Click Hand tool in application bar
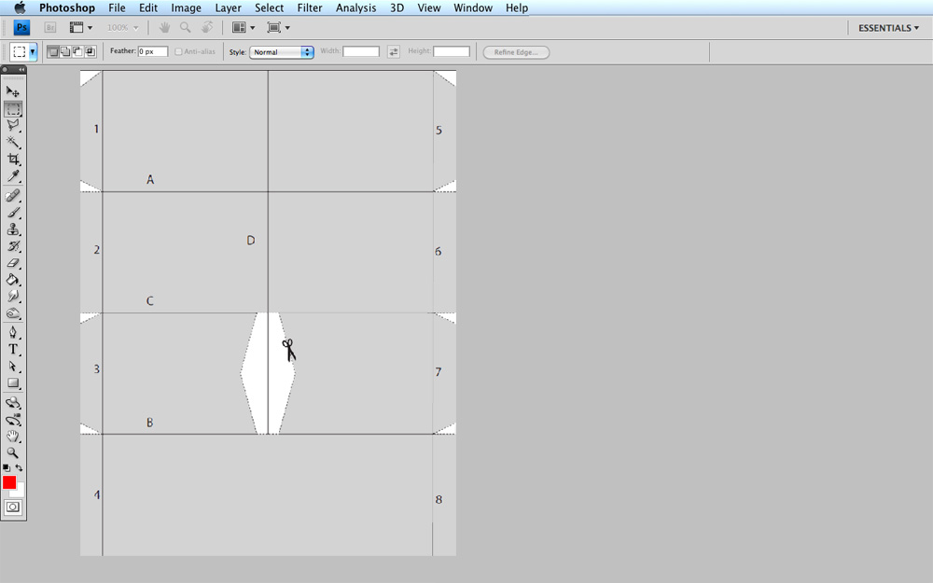Screen dimensions: 933x583 click(x=164, y=27)
